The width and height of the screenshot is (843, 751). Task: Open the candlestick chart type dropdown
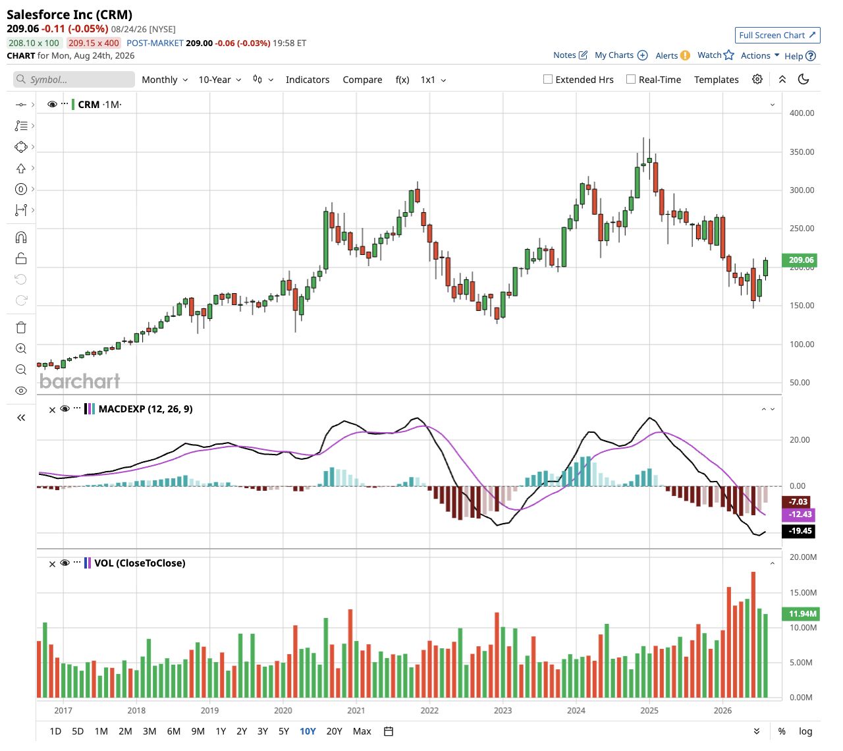pyautogui.click(x=263, y=79)
